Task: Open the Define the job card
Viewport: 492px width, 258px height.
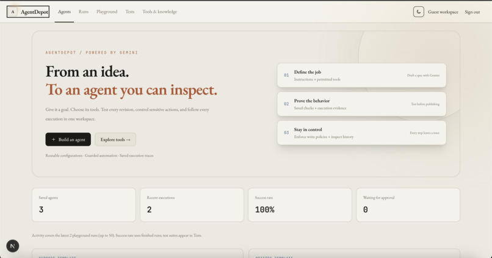Action: [x=361, y=75]
